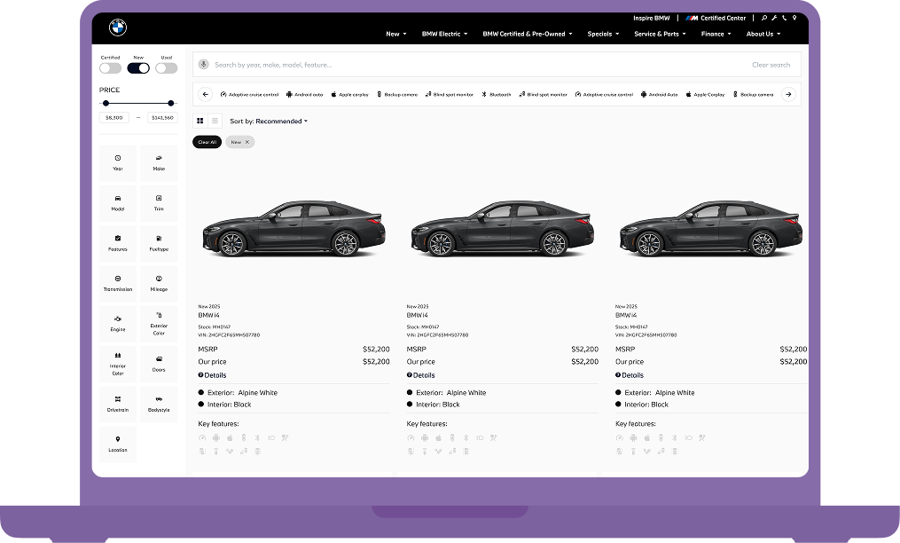Expand the Specials menu
This screenshot has width=900, height=543.
(603, 34)
